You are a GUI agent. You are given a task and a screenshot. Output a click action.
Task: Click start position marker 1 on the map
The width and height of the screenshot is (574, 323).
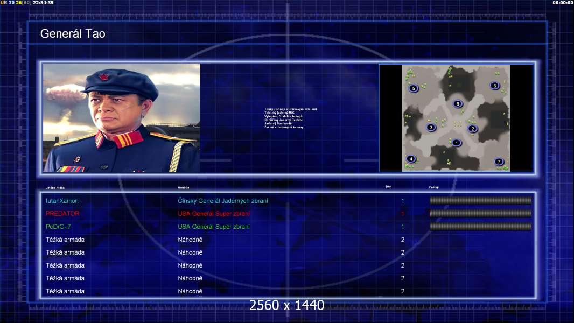point(457,143)
